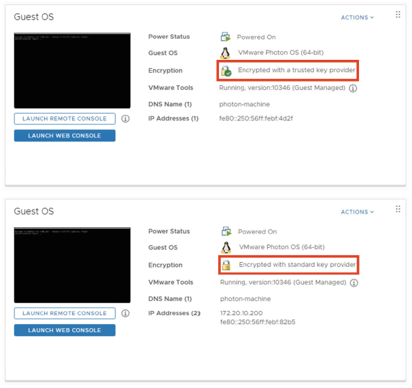Click 'Encryption' label in bottom card
The width and height of the screenshot is (412, 388).
pyautogui.click(x=165, y=265)
